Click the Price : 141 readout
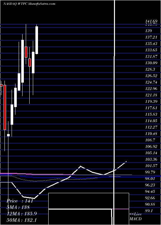The height and width of the screenshot is (225, 161). coord(20,201)
